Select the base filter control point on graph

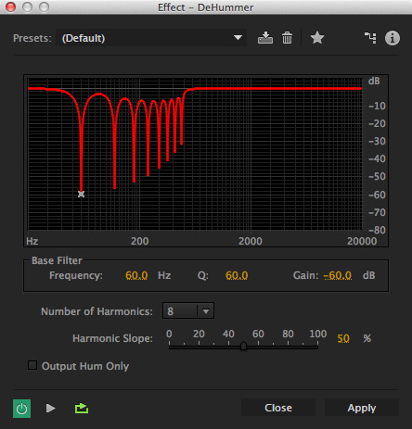tap(81, 194)
